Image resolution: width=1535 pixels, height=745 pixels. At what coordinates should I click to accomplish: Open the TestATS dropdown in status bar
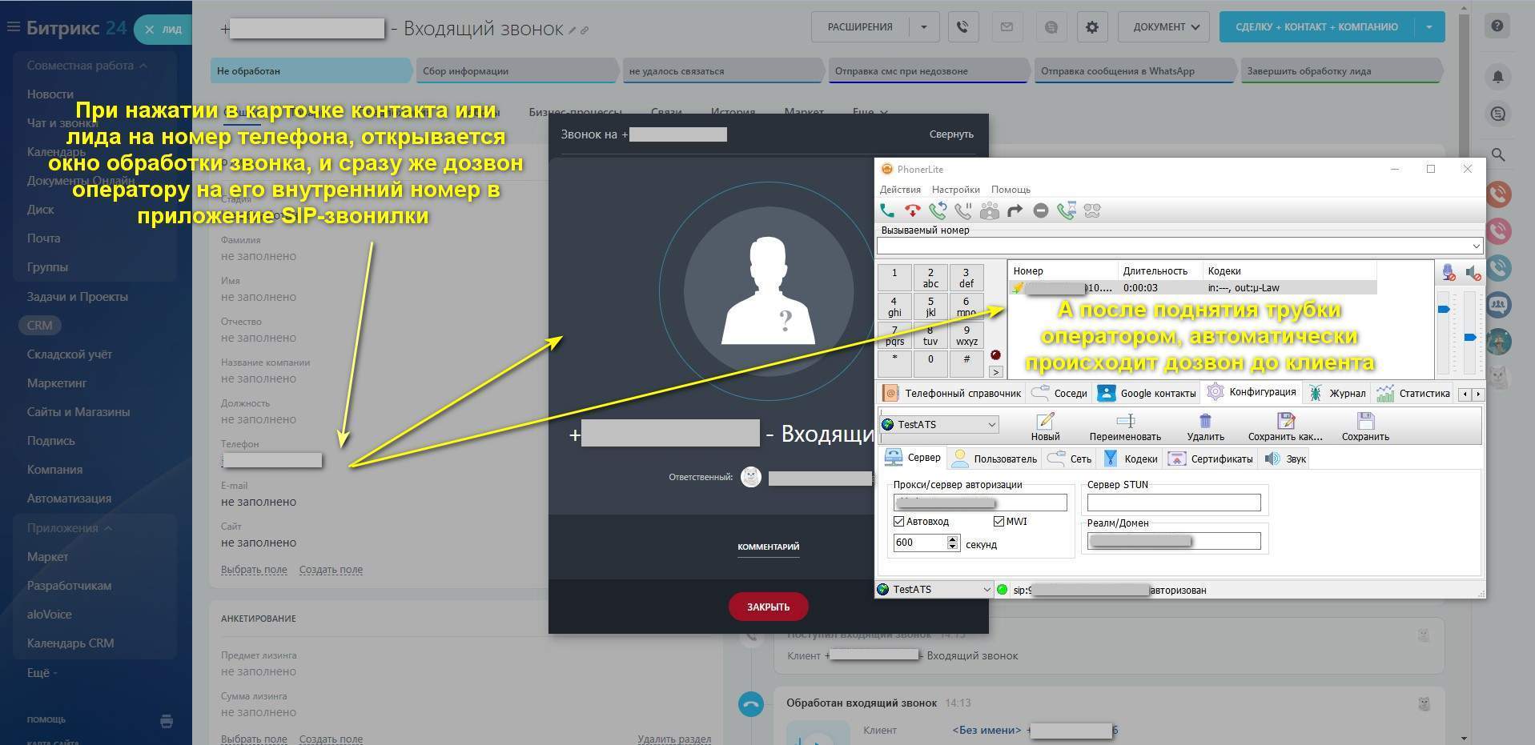tap(934, 589)
